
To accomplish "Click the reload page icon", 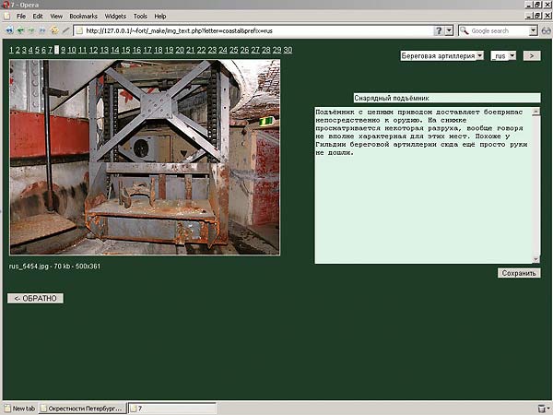I will point(53,30).
